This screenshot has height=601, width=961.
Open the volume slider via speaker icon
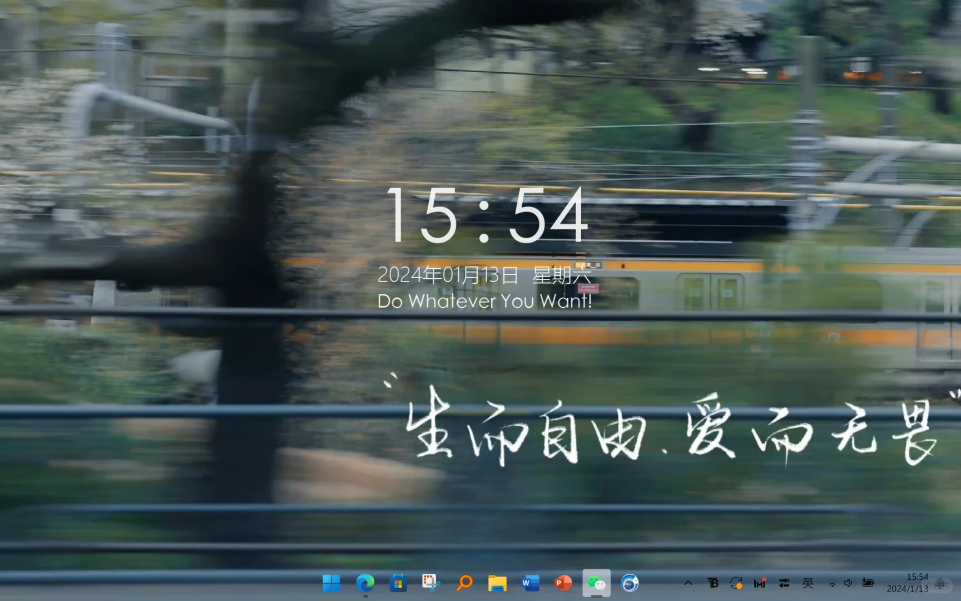(x=849, y=583)
